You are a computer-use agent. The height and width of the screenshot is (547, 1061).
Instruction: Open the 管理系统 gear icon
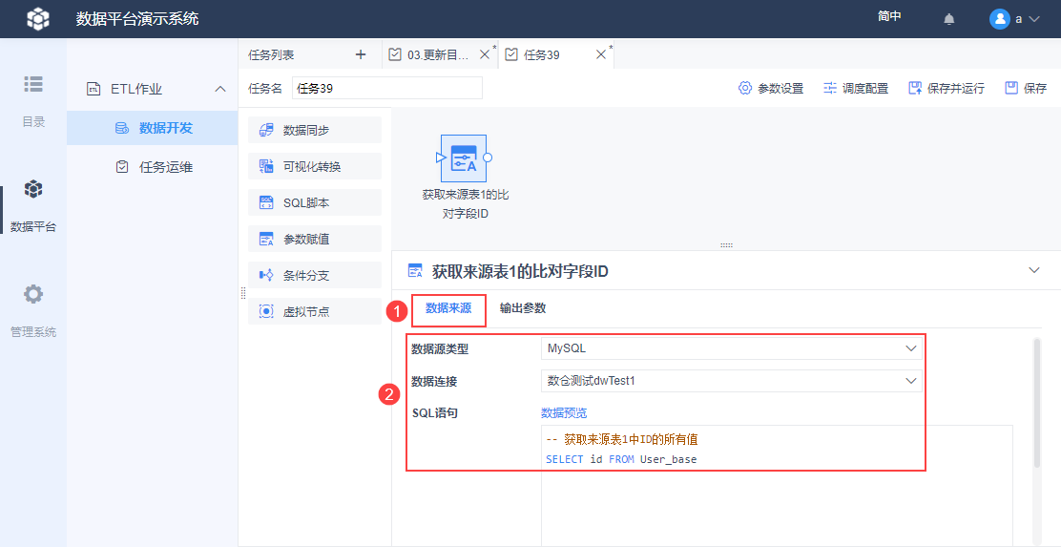coord(33,294)
